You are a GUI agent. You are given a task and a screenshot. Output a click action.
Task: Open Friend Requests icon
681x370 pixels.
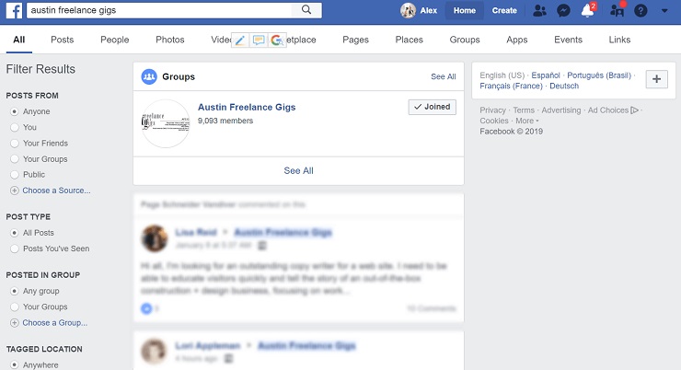point(539,10)
